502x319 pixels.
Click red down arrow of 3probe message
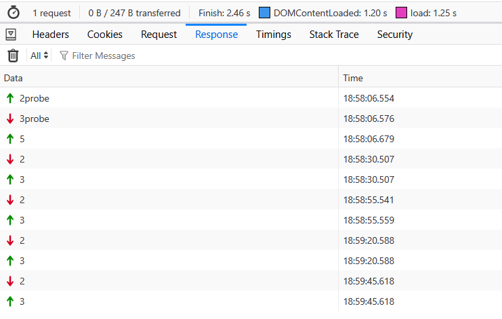pos(10,119)
